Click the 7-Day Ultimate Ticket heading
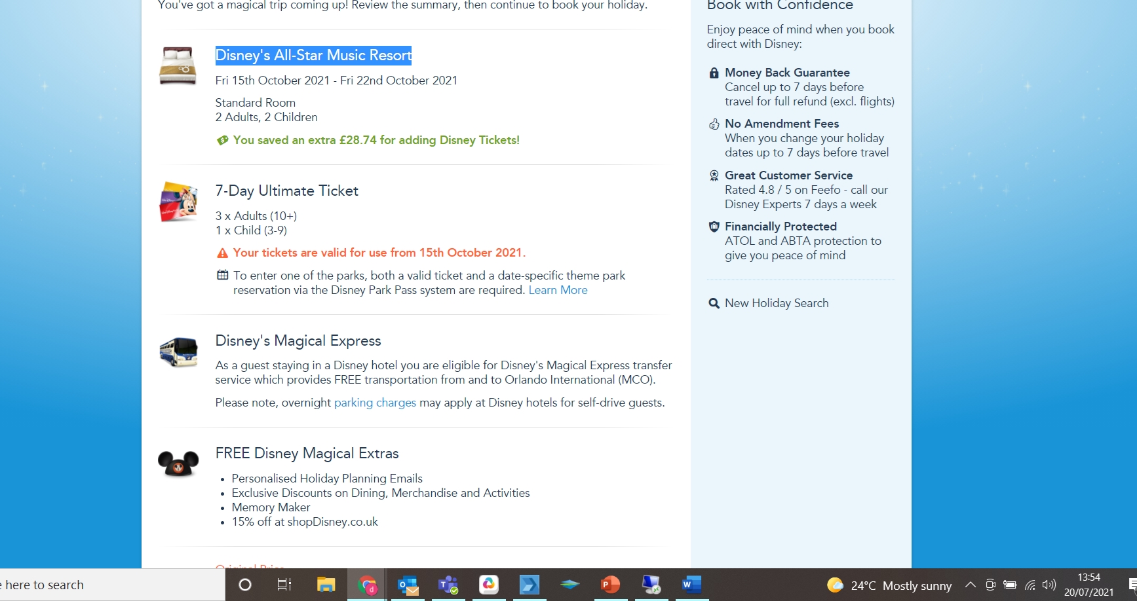 [286, 191]
